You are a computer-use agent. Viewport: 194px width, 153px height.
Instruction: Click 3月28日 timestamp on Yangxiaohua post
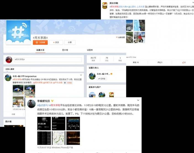coord(17,109)
